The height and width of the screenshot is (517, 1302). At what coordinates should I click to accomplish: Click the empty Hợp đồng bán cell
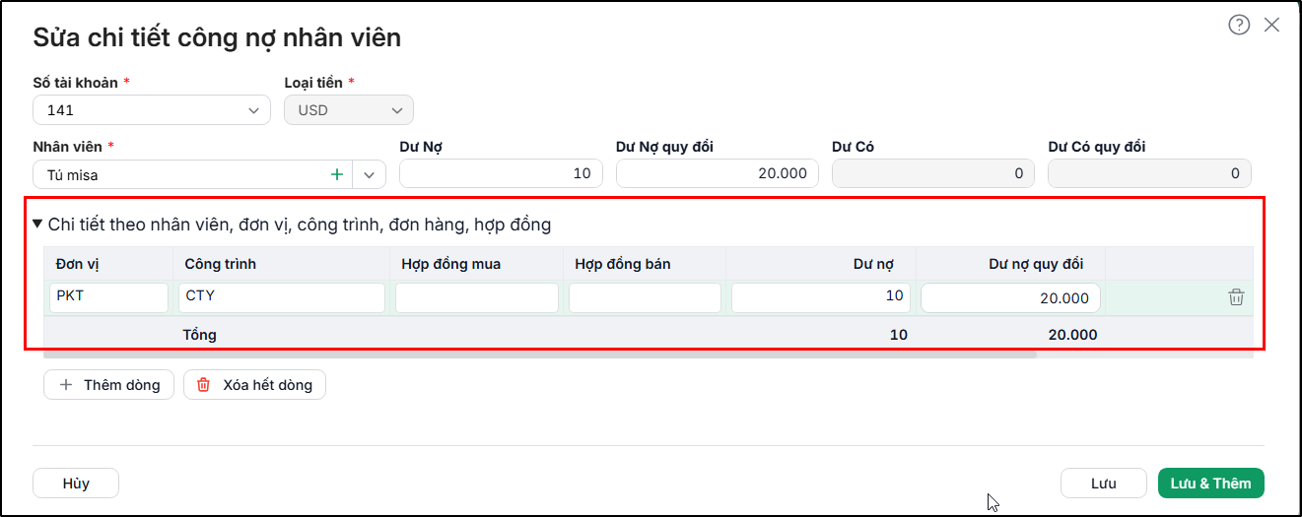pos(645,297)
